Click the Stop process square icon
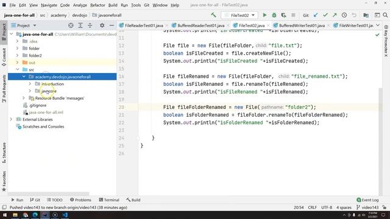Image resolution: width=390 pixels, height=219 pixels. point(293,15)
